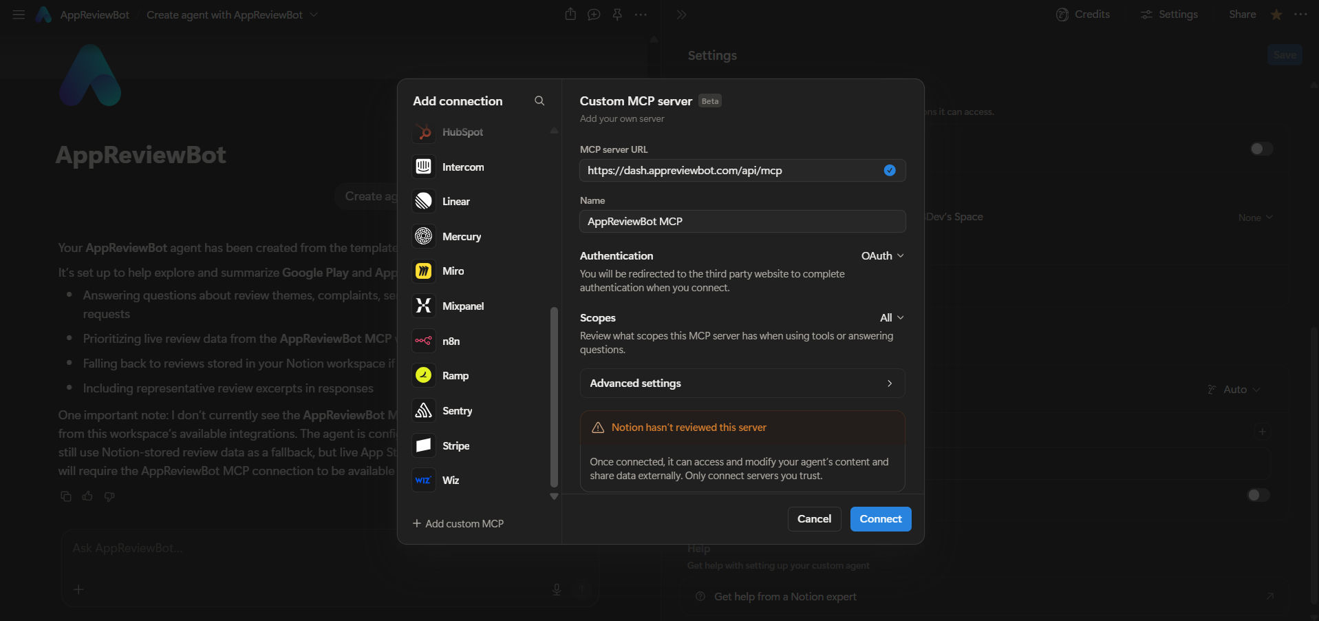
Task: Click the Create agent chip
Action: point(367,196)
